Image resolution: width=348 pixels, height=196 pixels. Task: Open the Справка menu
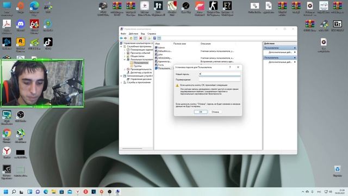(152, 34)
